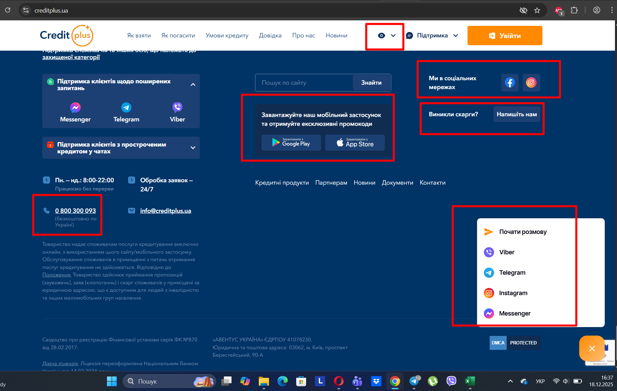Open the Opera browser from the taskbar
Screen dimensions: 617x391
point(338,381)
